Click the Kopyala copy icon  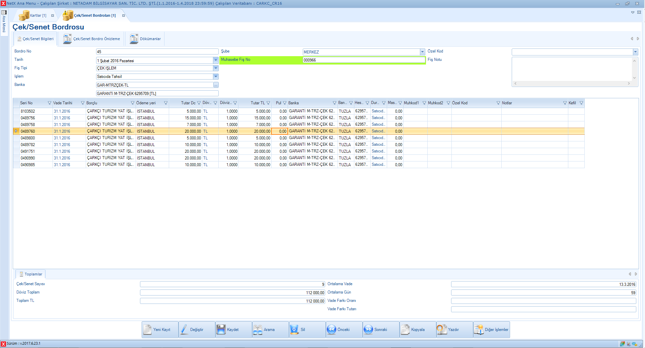point(405,330)
